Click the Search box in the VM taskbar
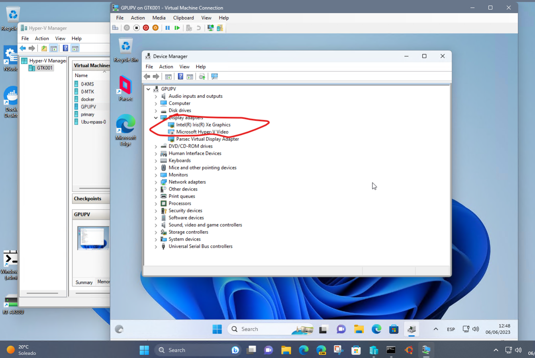The height and width of the screenshot is (358, 535). pyautogui.click(x=270, y=329)
